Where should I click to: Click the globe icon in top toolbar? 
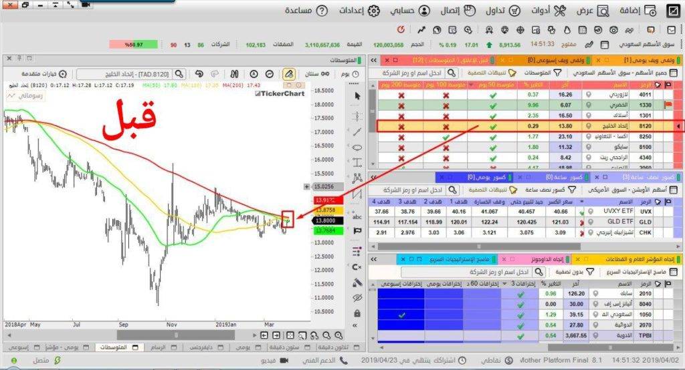point(437,29)
